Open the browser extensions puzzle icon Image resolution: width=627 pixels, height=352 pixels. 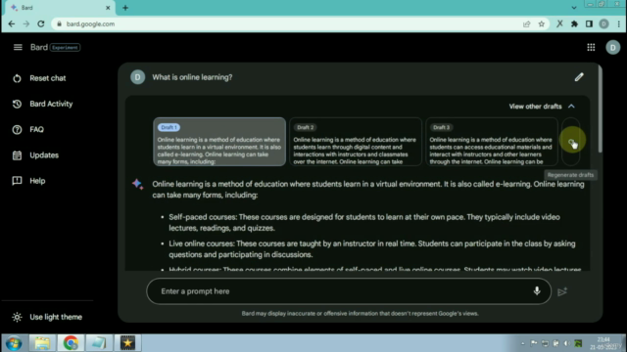point(574,23)
